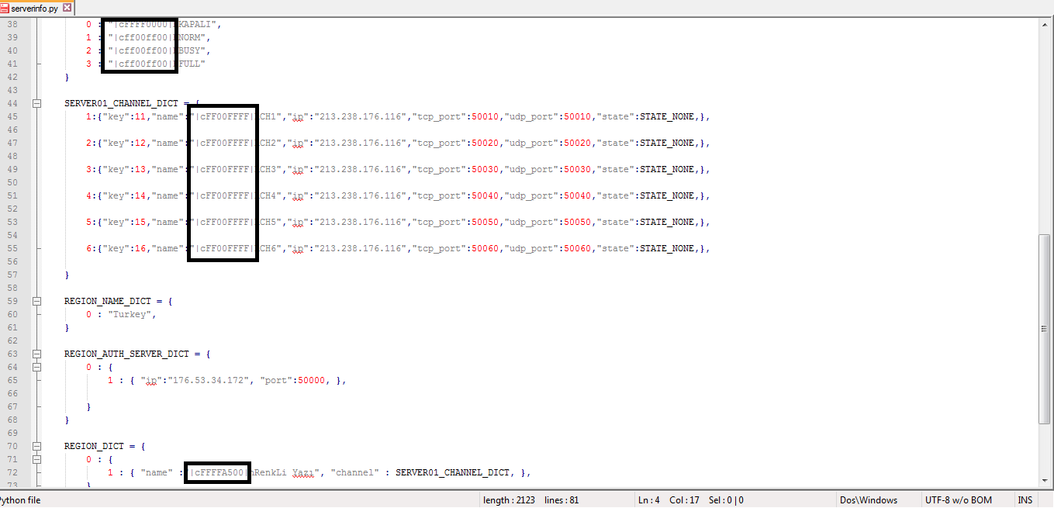Click the CH1 channel name text

coord(269,116)
